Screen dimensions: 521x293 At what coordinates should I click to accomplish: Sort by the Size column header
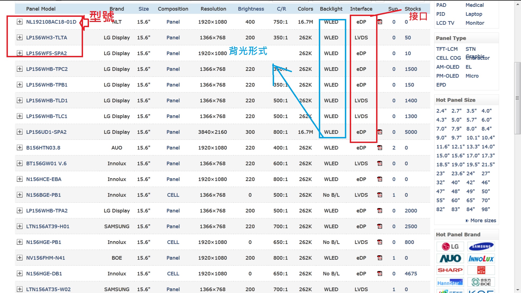(144, 9)
